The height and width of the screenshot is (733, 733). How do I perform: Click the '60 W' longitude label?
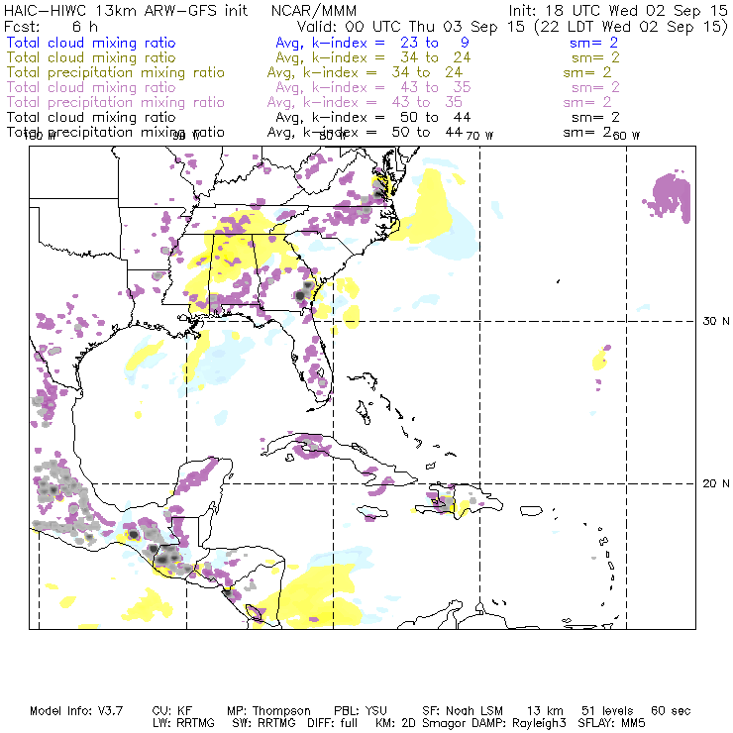[626, 136]
